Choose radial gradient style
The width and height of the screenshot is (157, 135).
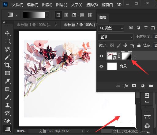point(66,15)
